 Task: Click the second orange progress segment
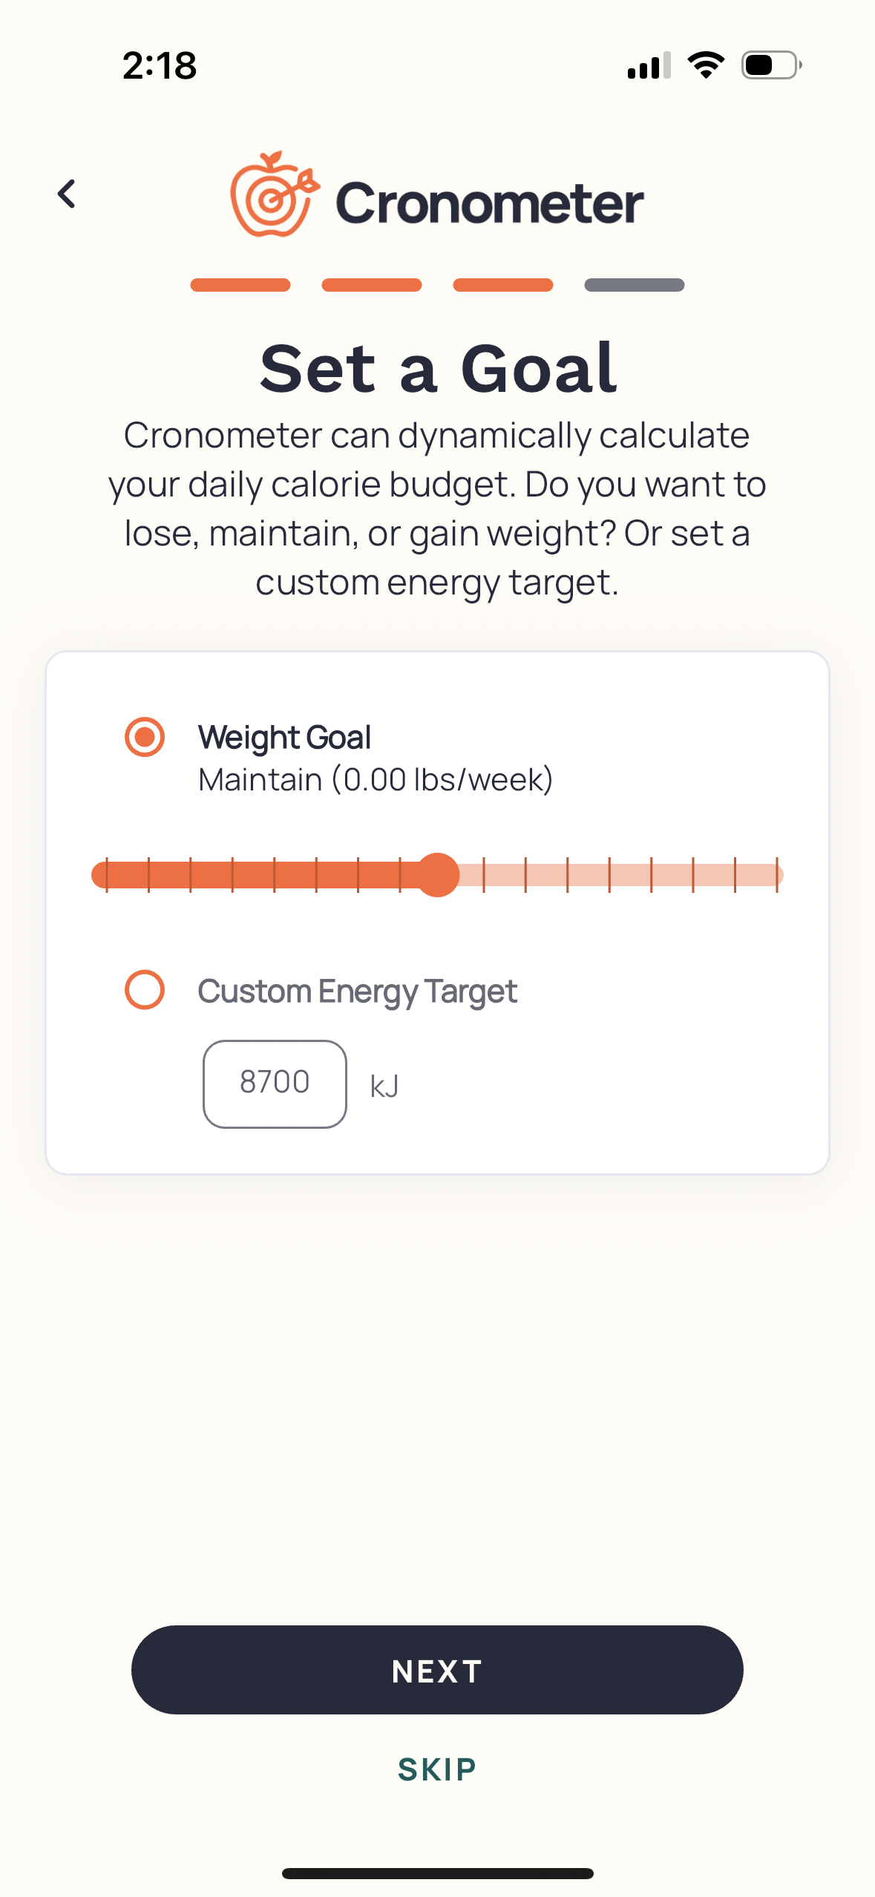pos(371,284)
